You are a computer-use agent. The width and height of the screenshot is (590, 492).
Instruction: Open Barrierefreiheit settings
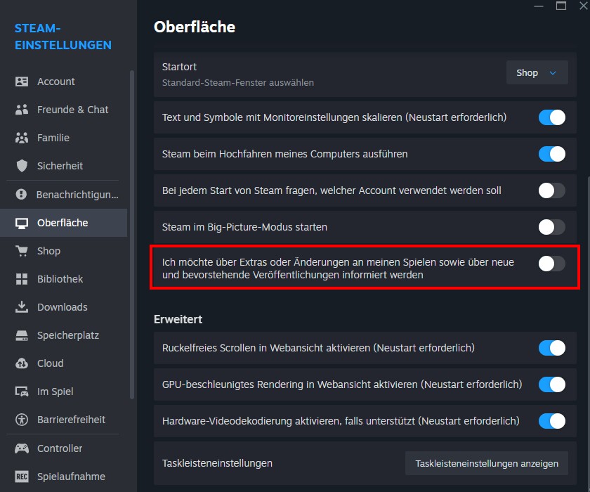pos(71,420)
